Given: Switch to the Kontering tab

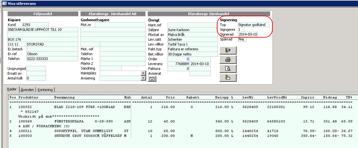Looking at the screenshot, I should pos(45,89).
